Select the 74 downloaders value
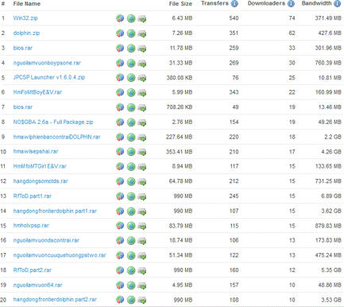The height and width of the screenshot is (307, 344). pos(292,18)
